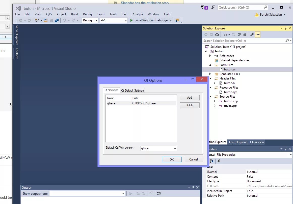Open the Tools menu
Screen dimensions: 293x204
[113, 14]
